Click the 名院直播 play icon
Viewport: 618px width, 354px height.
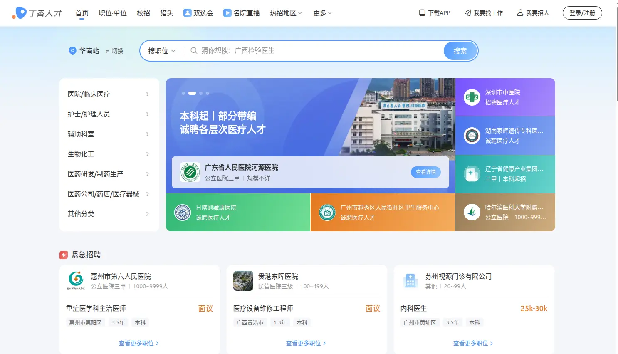click(x=227, y=13)
